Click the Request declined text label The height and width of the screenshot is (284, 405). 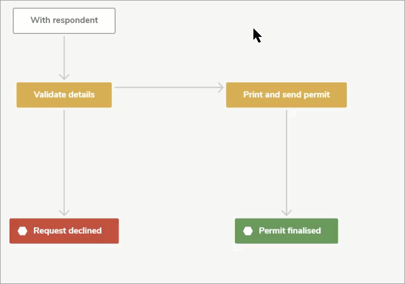68,230
